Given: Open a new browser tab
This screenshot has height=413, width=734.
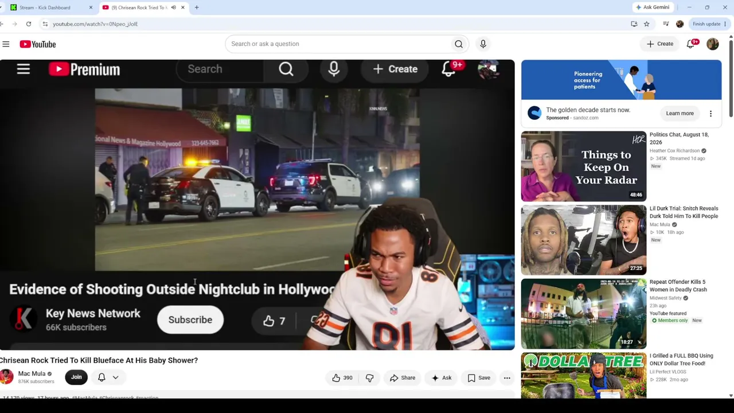Looking at the screenshot, I should pyautogui.click(x=197, y=7).
